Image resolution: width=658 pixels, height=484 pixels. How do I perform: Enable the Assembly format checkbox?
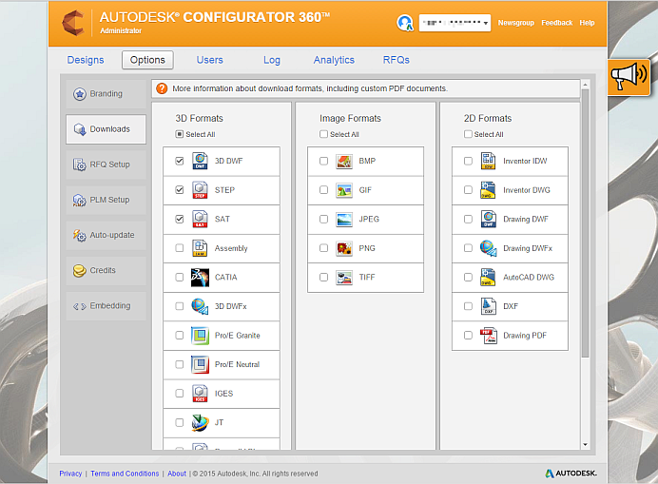[x=179, y=248]
